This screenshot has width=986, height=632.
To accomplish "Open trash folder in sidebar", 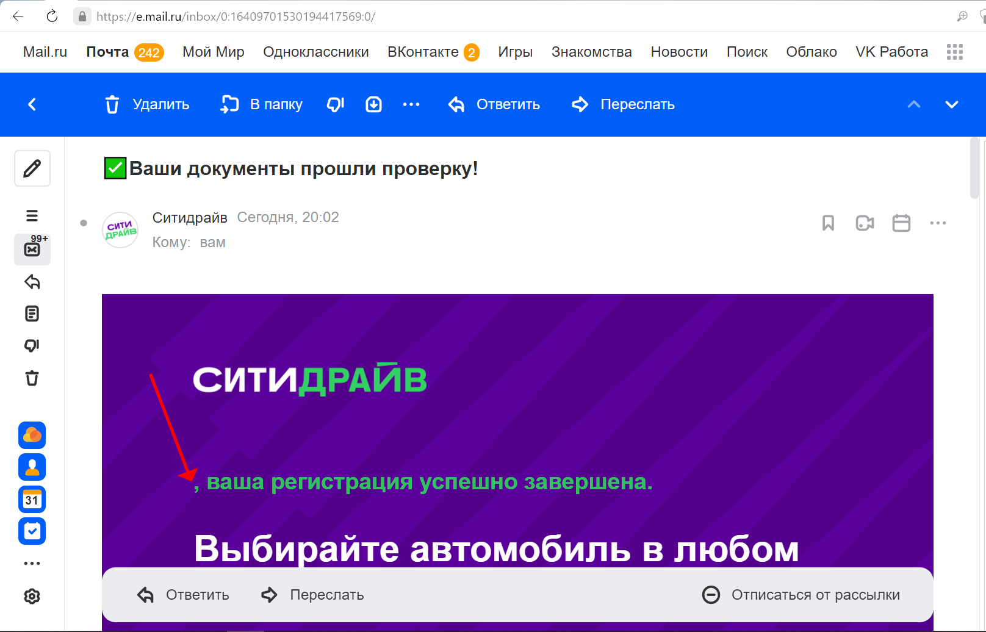I will [32, 378].
